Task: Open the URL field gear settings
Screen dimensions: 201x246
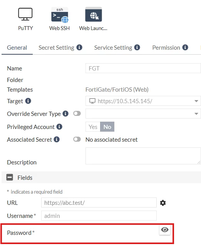Action: [x=163, y=203]
